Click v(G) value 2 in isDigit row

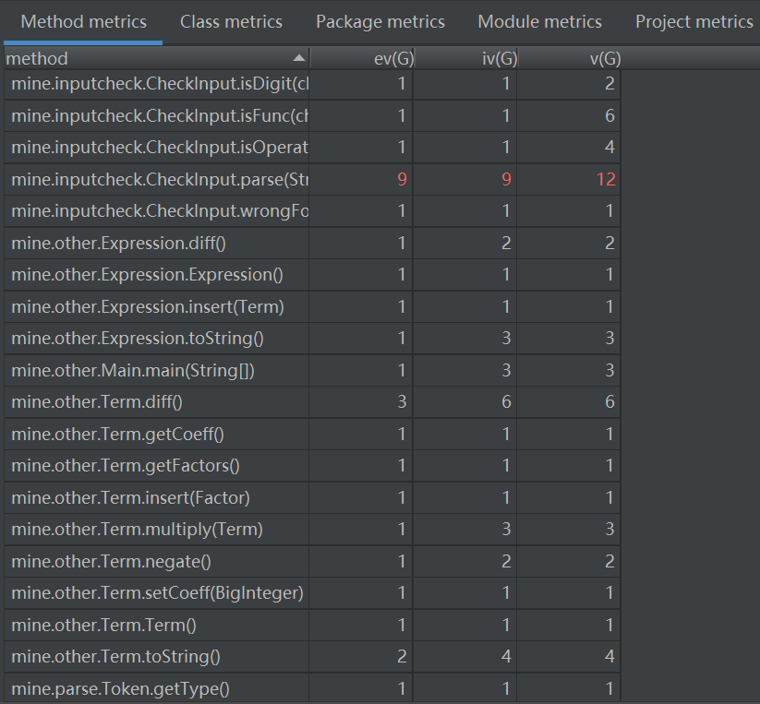pyautogui.click(x=609, y=84)
